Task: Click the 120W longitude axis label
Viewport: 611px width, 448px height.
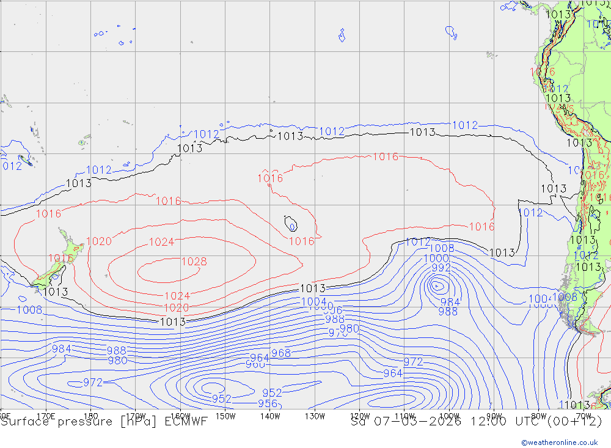Action: [x=360, y=416]
